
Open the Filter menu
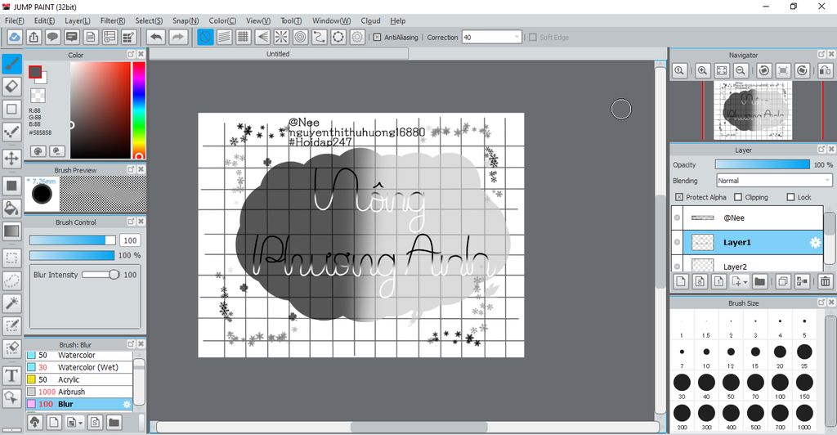(113, 20)
